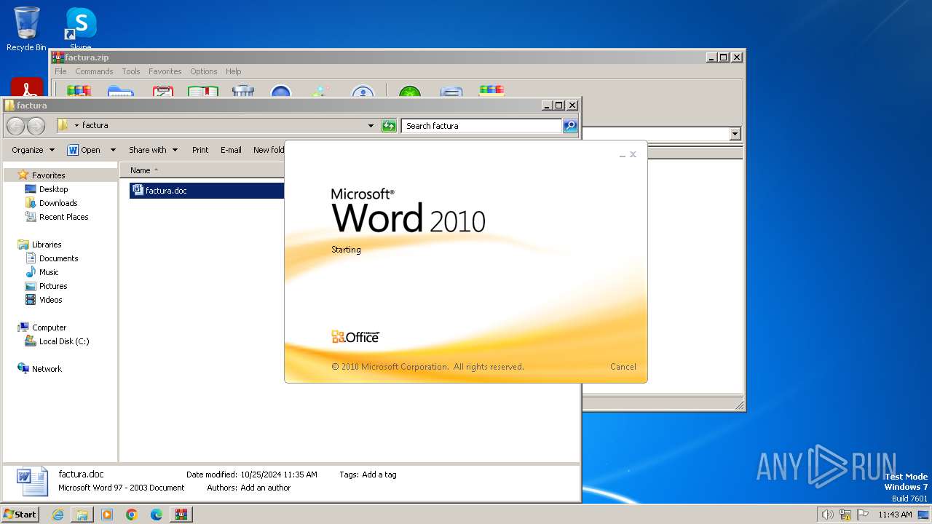The height and width of the screenshot is (524, 932).
Task: Minimize the Word splash screen
Action: [623, 155]
